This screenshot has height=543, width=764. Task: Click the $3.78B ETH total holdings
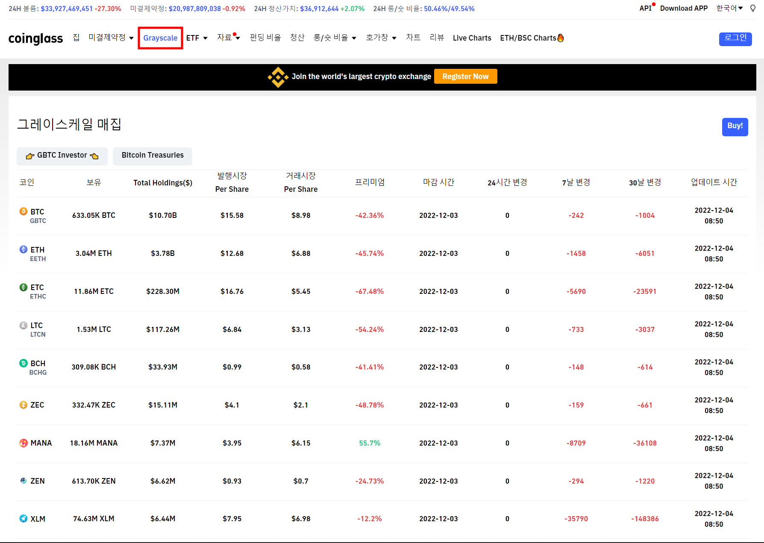tap(163, 254)
